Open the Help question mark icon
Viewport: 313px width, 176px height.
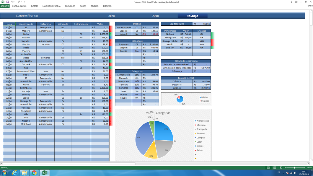pos(291,2)
